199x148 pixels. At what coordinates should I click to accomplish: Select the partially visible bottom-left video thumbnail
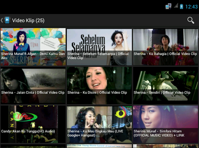(33, 146)
